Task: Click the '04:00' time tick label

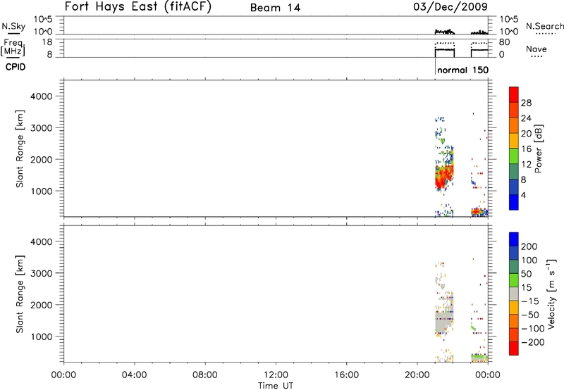Action: tap(134, 375)
